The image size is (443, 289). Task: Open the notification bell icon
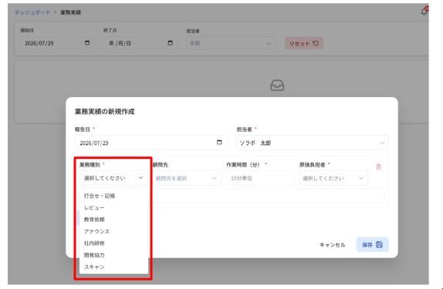pos(424,12)
